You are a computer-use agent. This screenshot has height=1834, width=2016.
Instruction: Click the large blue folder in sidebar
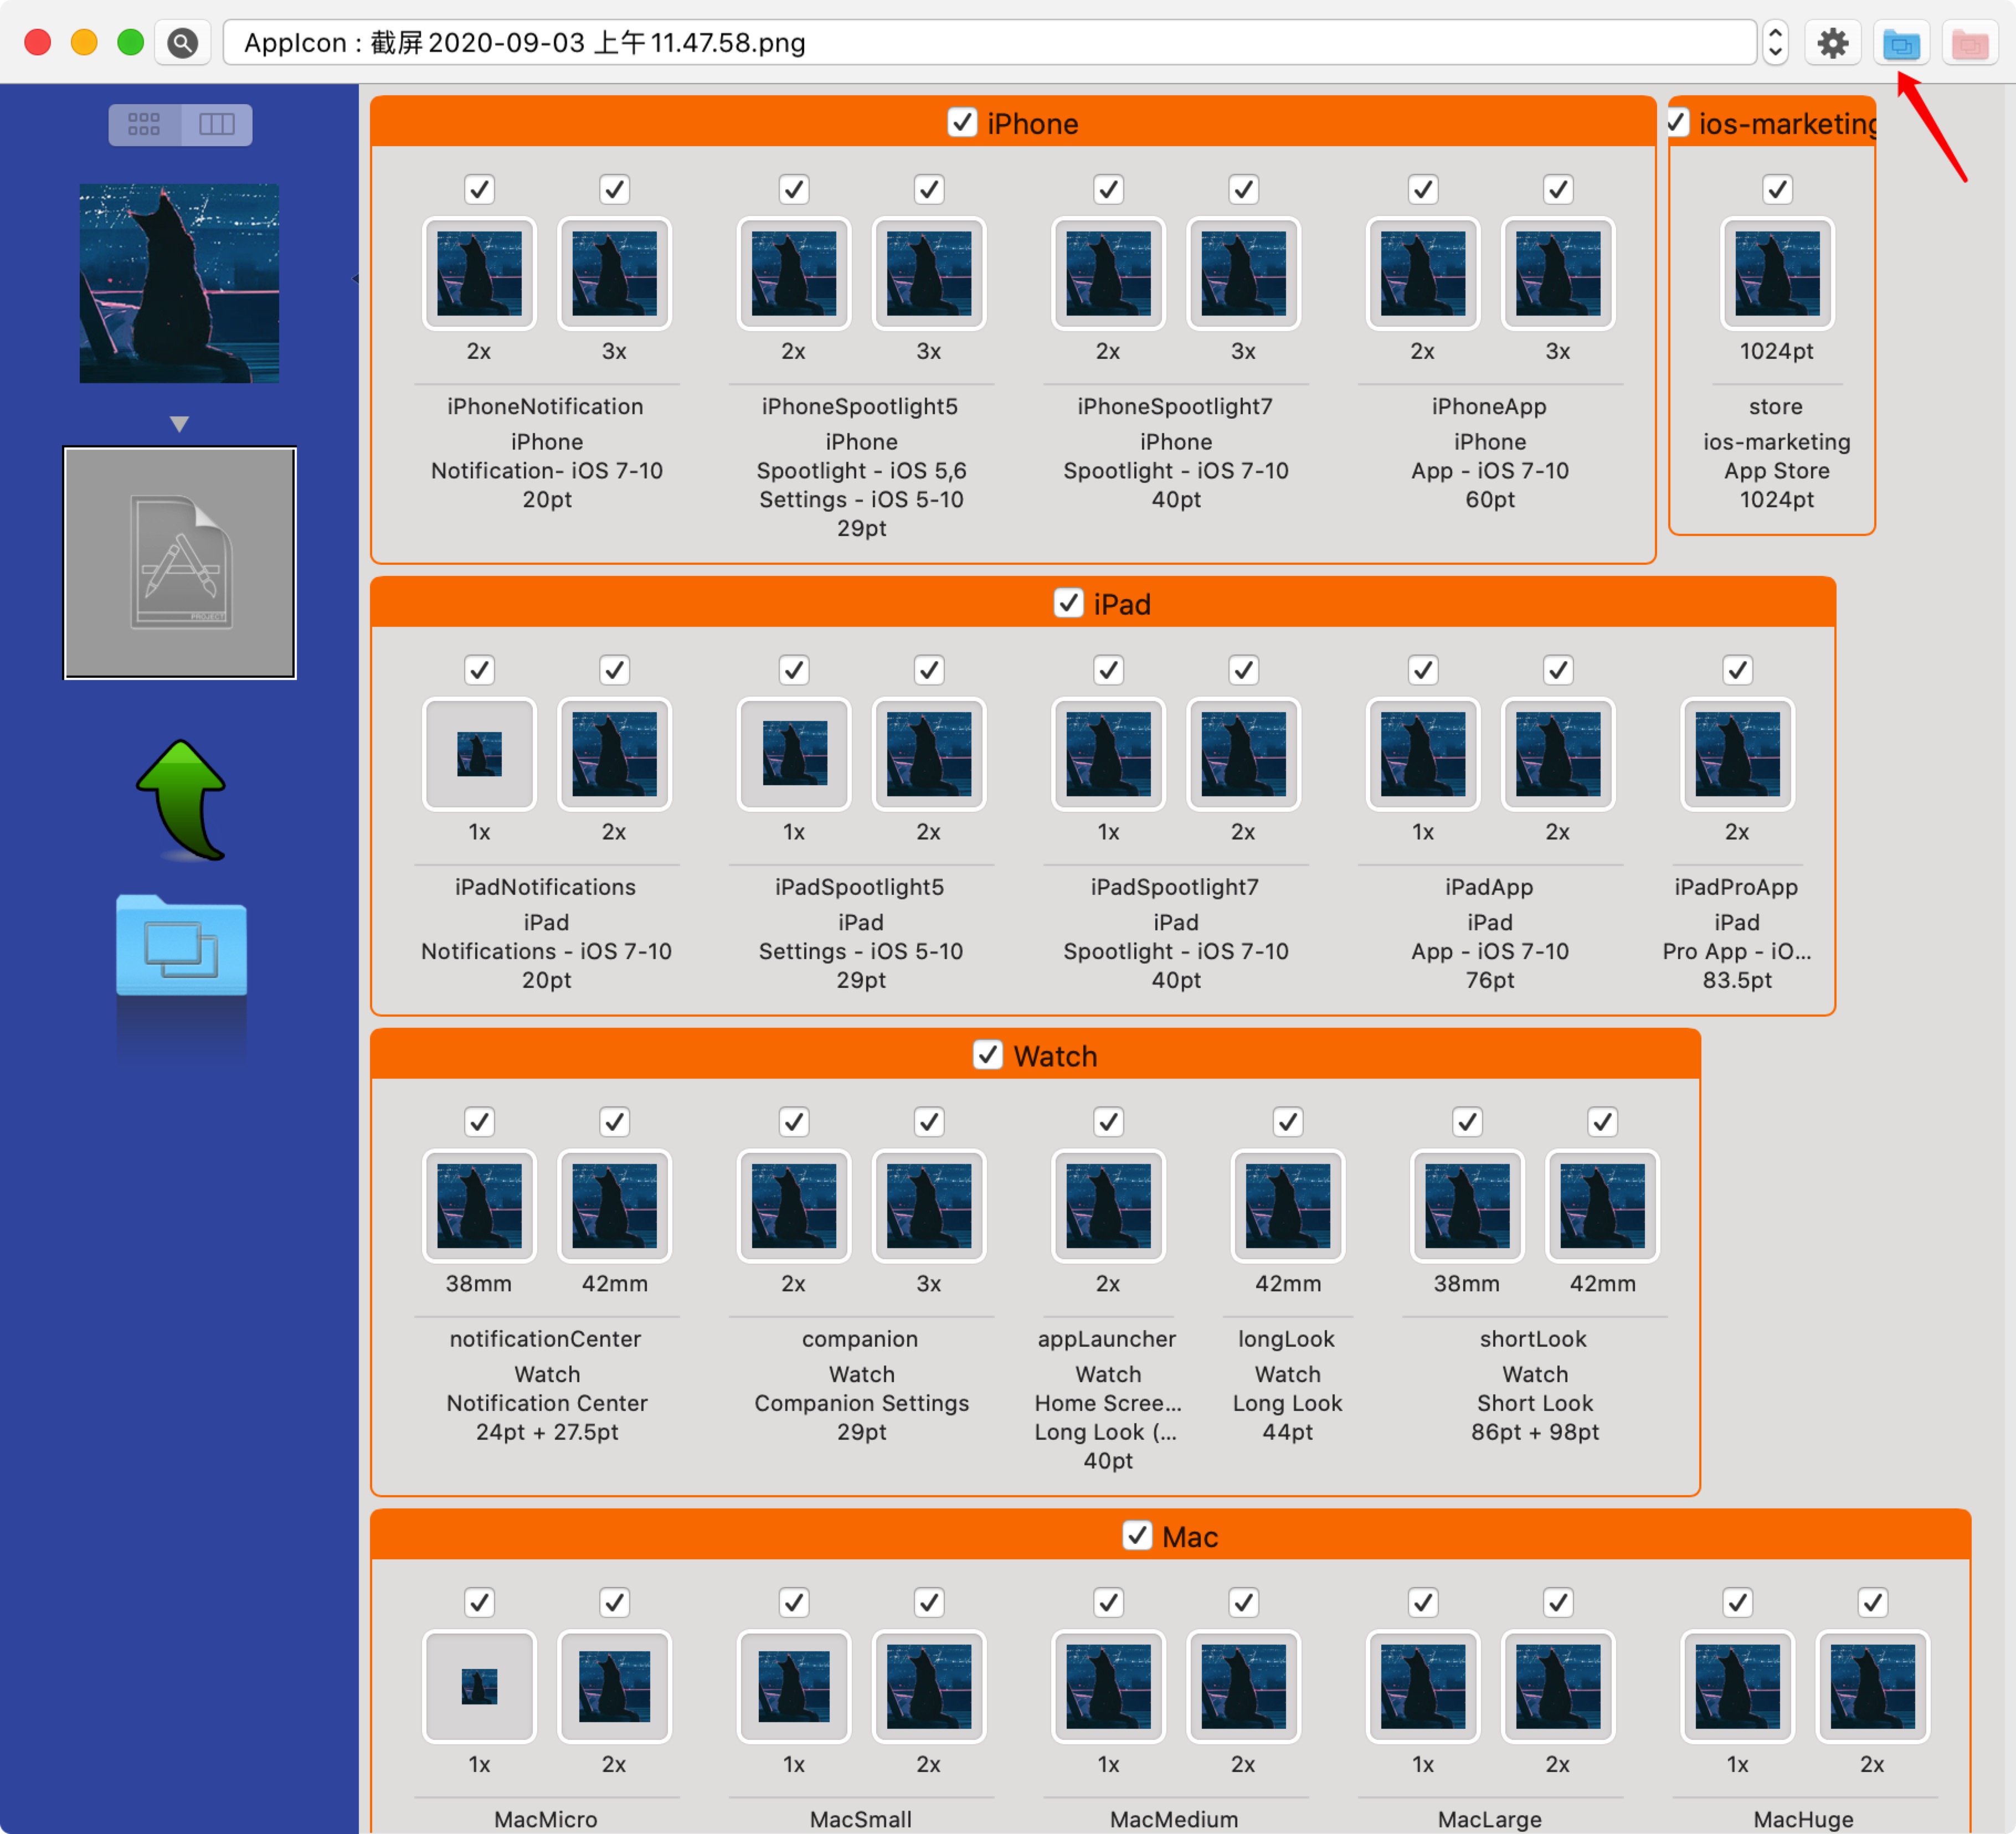tap(181, 945)
